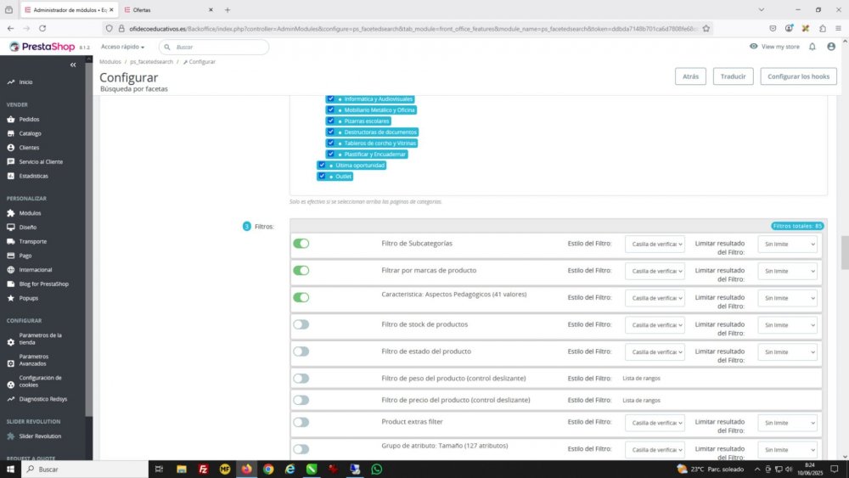This screenshot has width=849, height=478.
Task: Enable the Filtro de peso del producto toggle
Action: 301,379
